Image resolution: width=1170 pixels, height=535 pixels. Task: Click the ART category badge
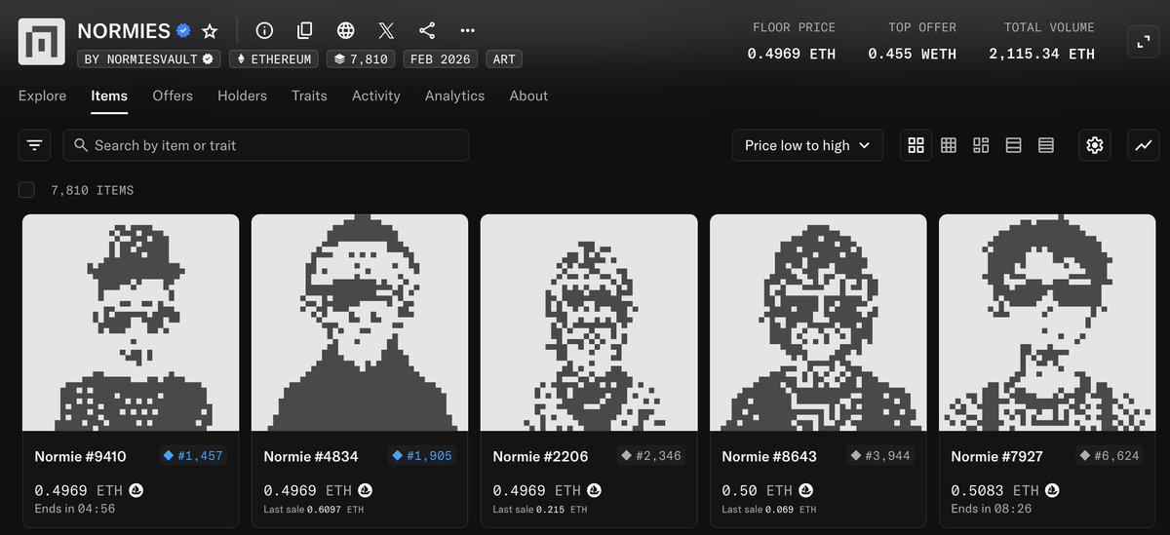[504, 59]
